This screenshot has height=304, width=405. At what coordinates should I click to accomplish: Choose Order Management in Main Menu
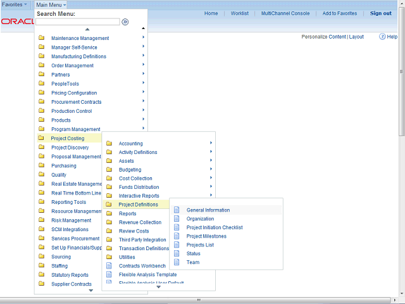coord(72,65)
